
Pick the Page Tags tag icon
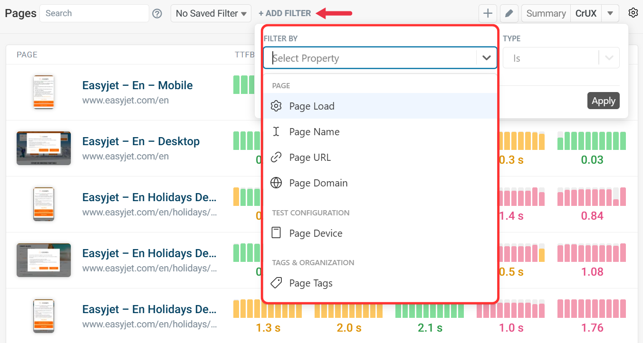tap(276, 283)
